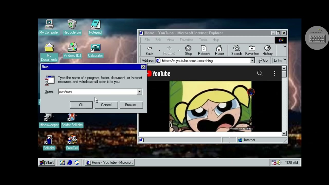Click the Go button beside address bar

[263, 61]
